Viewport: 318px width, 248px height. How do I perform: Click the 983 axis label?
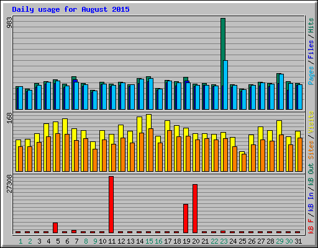(10, 22)
